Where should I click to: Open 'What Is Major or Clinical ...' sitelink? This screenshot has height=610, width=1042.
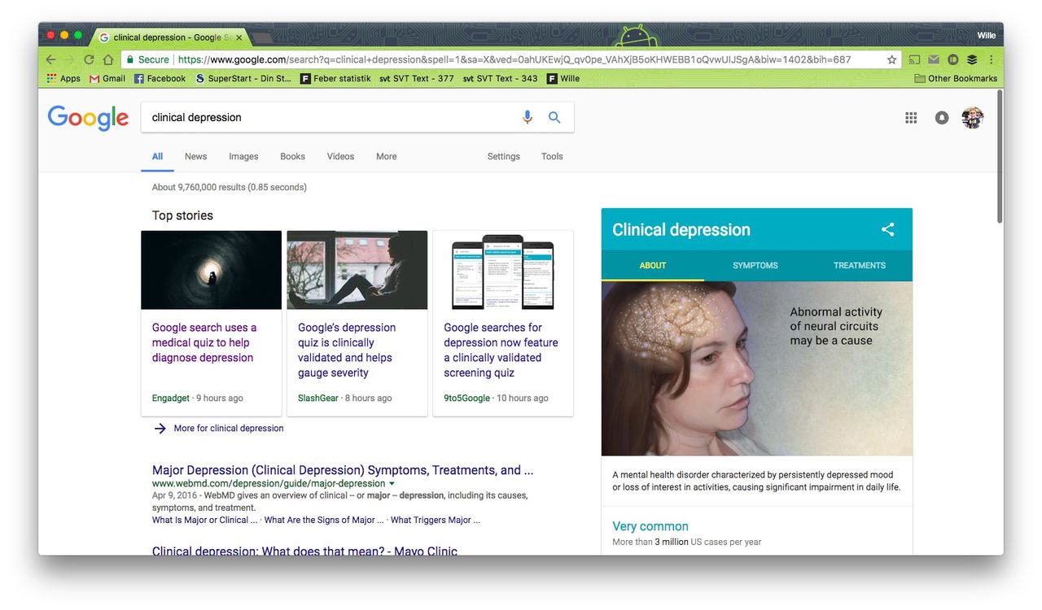point(204,520)
